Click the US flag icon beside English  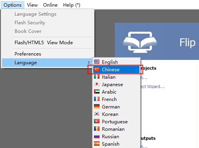coord(97,62)
